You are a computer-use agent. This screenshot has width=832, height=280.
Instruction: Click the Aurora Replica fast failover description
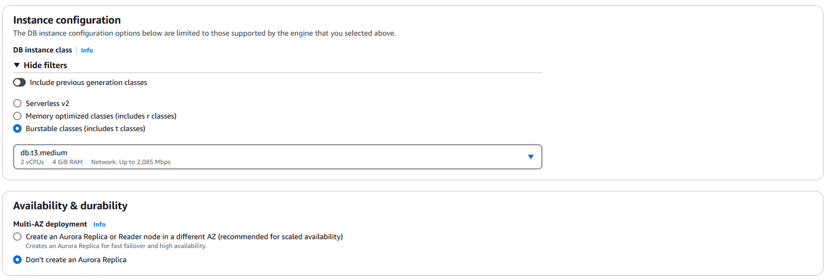(116, 246)
